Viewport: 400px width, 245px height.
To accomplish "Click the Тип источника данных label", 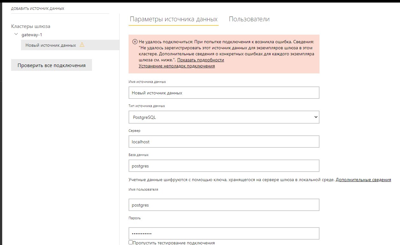I will pos(147,106).
